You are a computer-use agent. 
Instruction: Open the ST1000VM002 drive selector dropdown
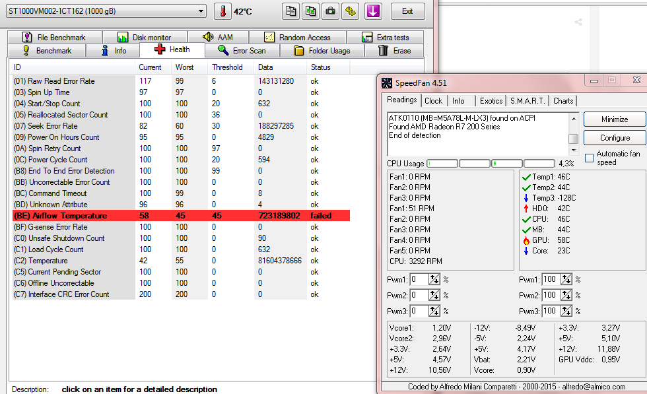106,11
